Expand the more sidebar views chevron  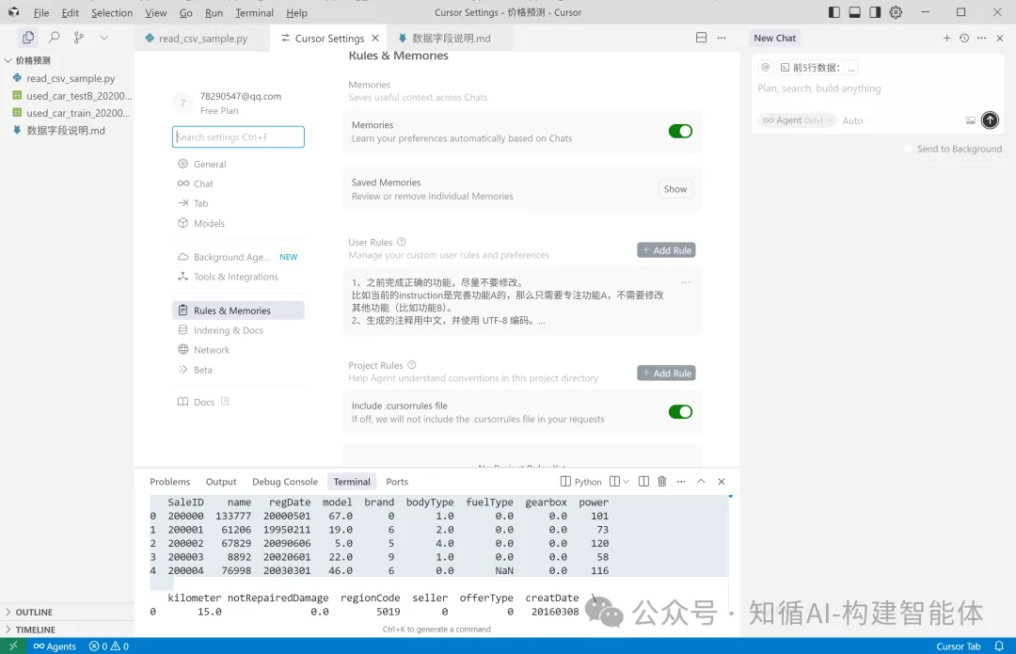[x=103, y=38]
